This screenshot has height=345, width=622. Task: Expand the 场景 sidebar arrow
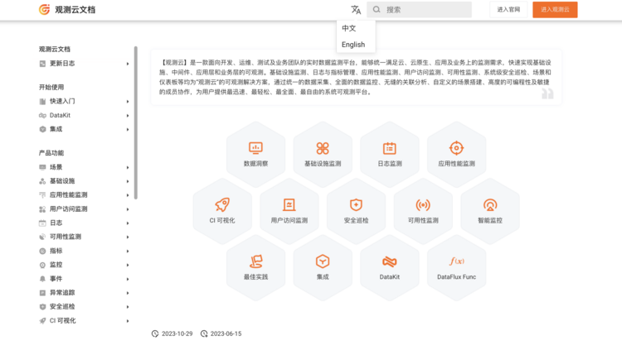[x=128, y=167]
